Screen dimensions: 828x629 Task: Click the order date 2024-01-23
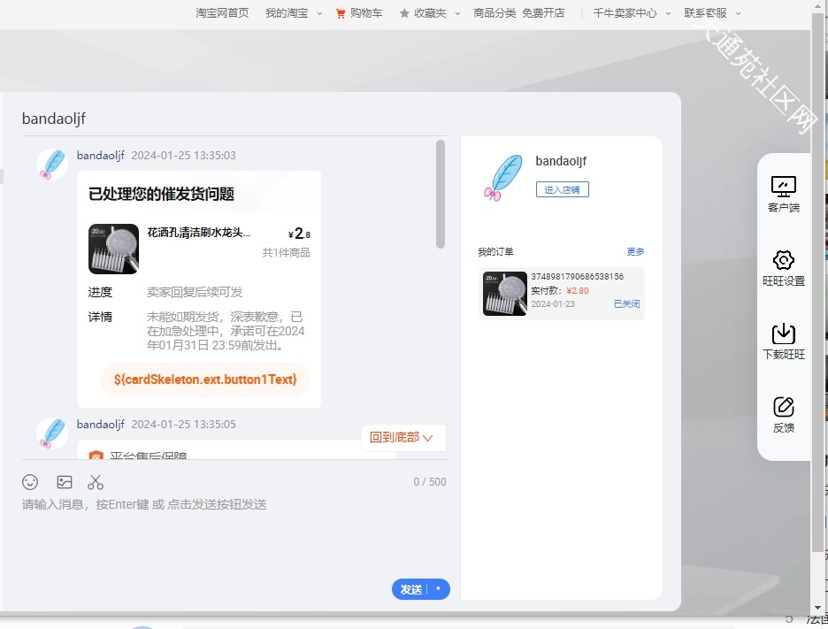pyautogui.click(x=553, y=303)
